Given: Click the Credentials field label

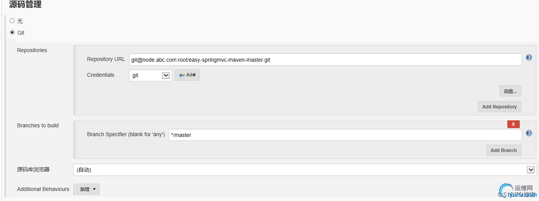Looking at the screenshot, I should 101,75.
